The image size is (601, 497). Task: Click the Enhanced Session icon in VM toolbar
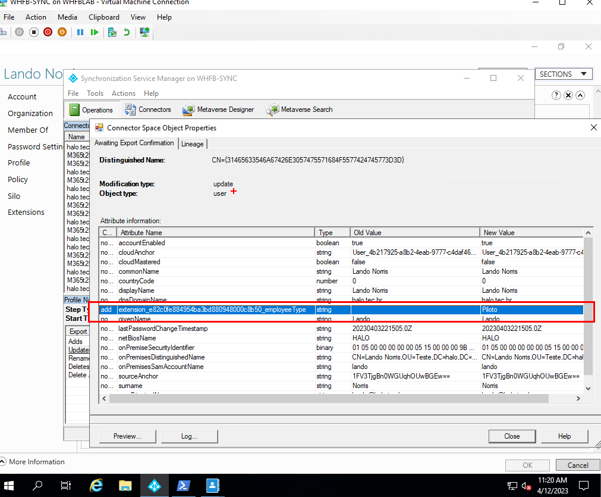coord(144,32)
